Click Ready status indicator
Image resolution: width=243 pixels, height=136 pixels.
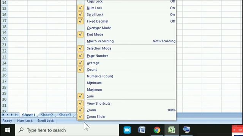[7, 121]
